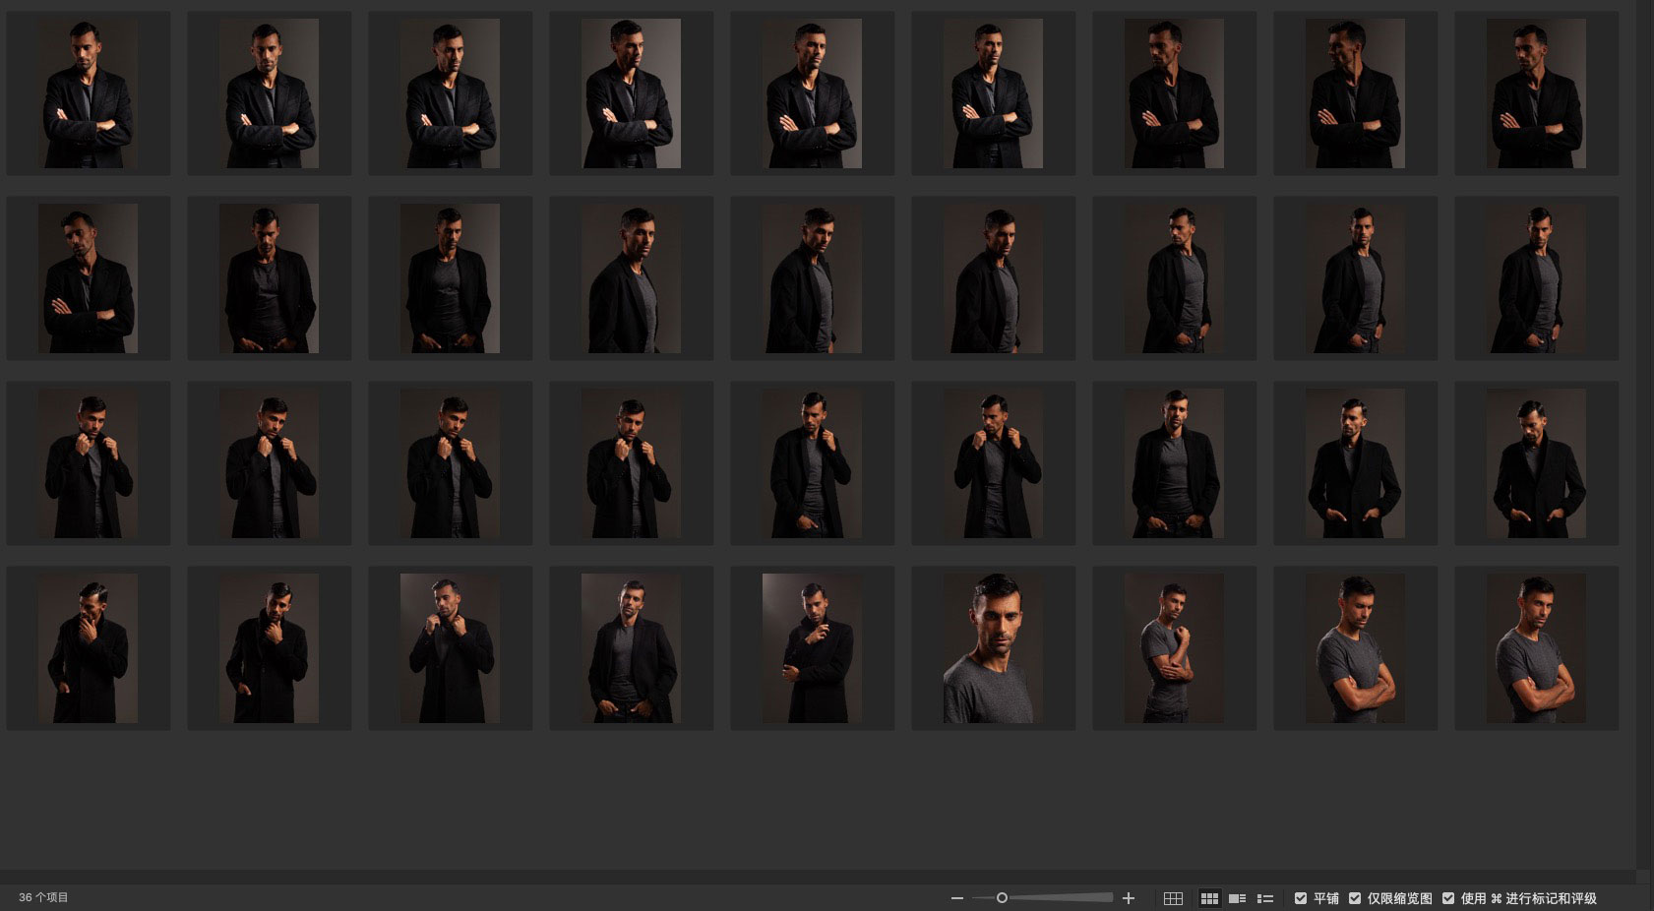Select gray t-shirt photo with hand on chin
This screenshot has height=911, width=1654.
(x=1174, y=648)
